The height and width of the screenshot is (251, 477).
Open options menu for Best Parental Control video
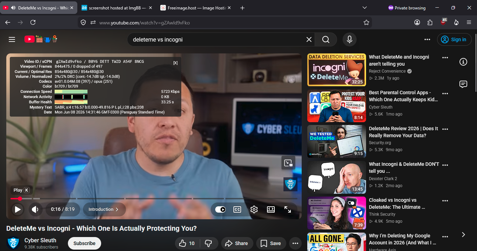point(445,94)
